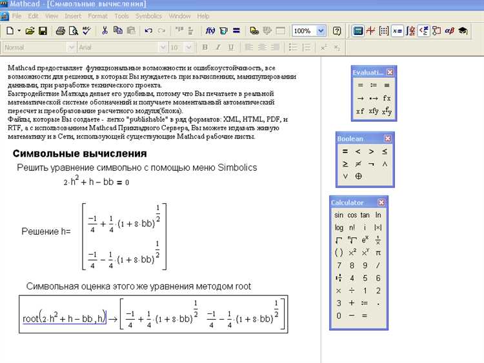This screenshot has height=363, width=484.
Task: Toggle the Boolean toolbar palette button
Action: (424, 30)
